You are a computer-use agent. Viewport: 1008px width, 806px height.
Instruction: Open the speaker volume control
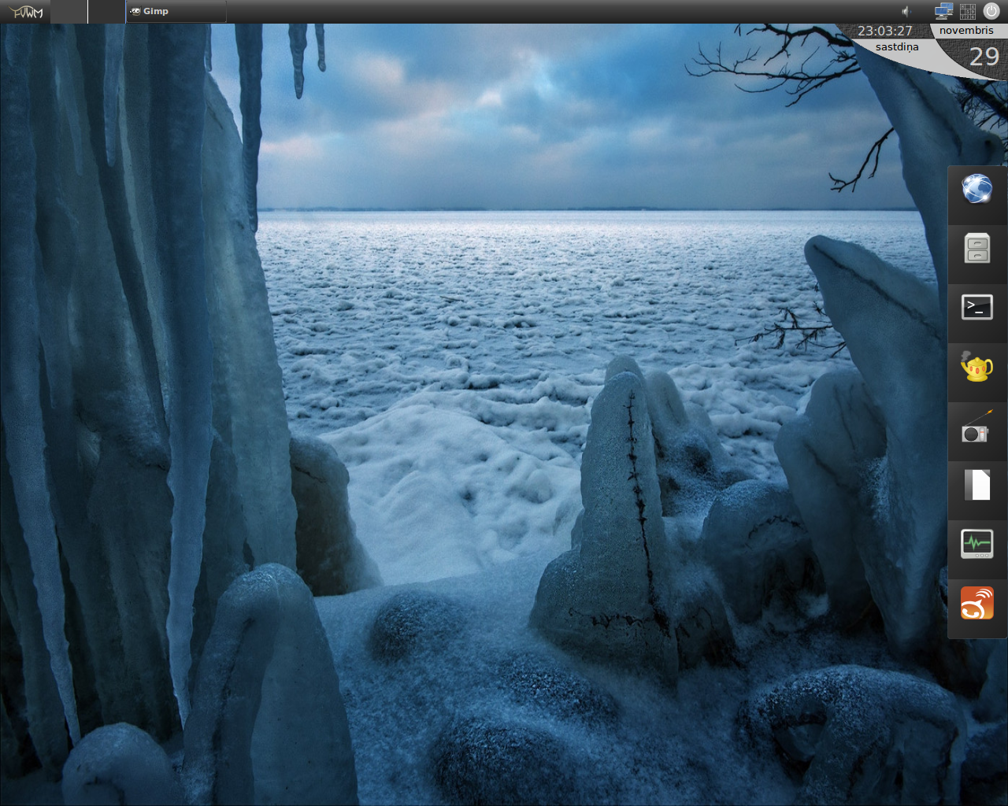(906, 11)
